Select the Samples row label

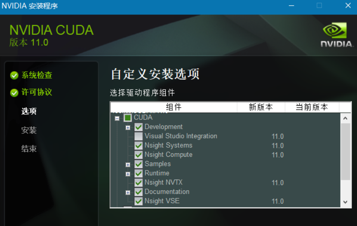157,164
